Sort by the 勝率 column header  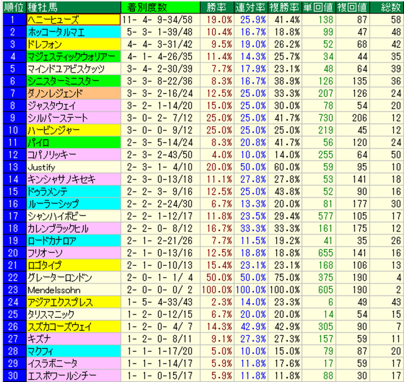[x=217, y=7]
